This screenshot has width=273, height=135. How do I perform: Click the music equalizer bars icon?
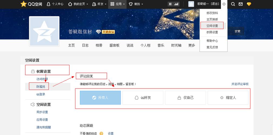(x=176, y=4)
